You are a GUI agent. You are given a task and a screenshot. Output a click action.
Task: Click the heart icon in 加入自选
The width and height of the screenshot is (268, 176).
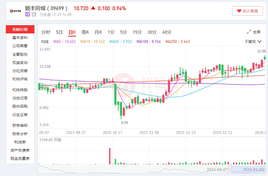click(x=239, y=11)
